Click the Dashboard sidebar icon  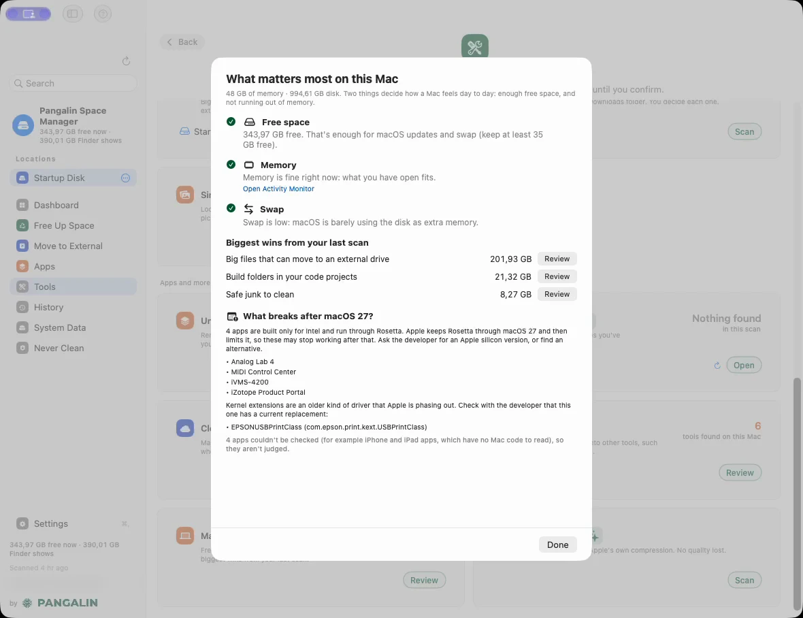tap(22, 206)
